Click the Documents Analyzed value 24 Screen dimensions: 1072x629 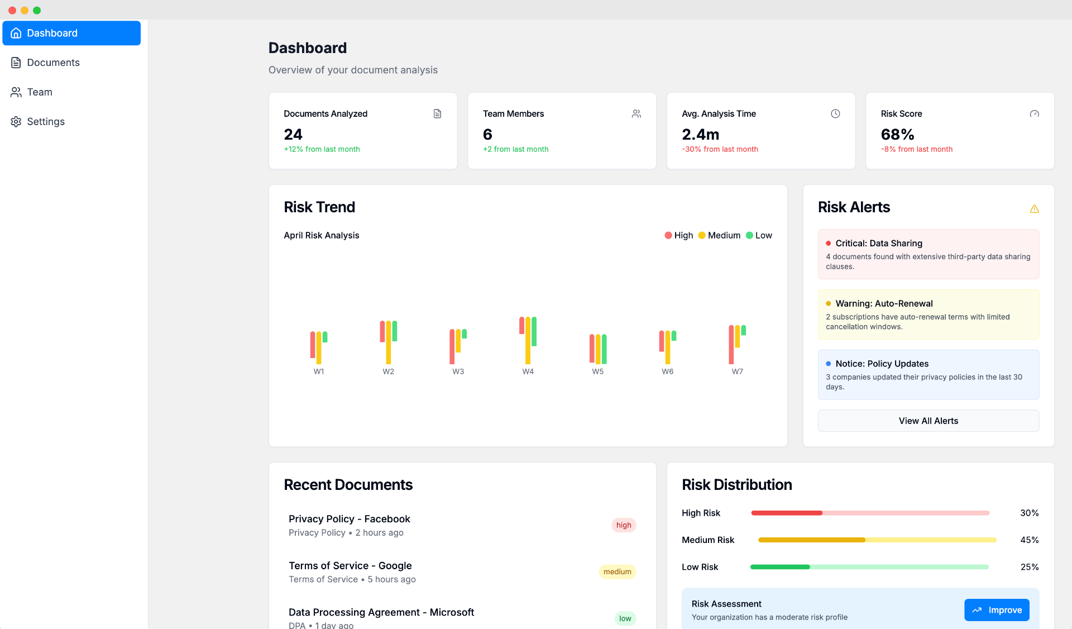(293, 135)
